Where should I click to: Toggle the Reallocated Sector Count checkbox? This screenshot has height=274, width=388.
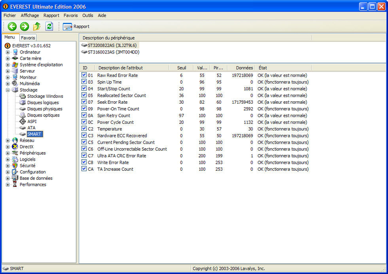(x=84, y=95)
